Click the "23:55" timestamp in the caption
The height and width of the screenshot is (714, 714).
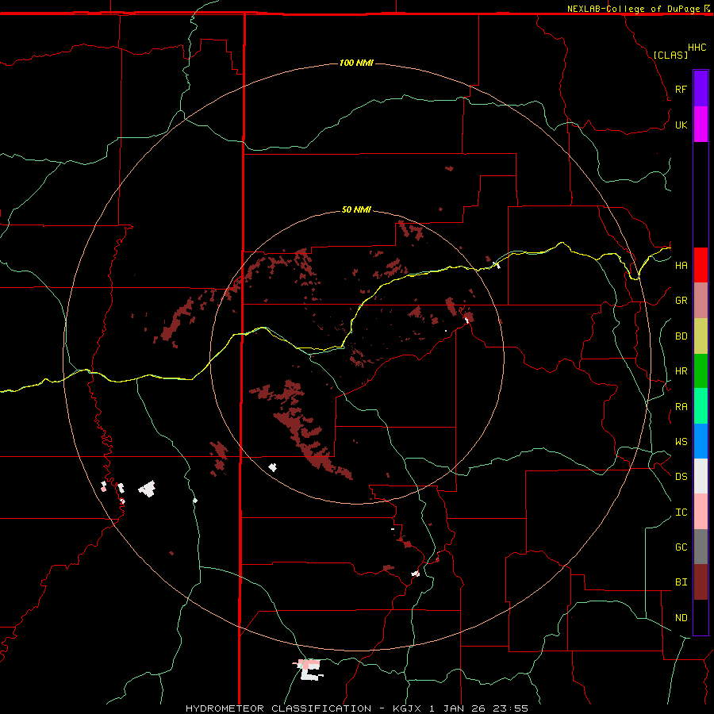510,708
